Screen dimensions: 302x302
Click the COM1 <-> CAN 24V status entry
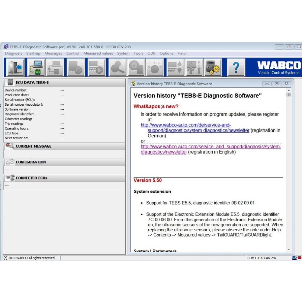[262, 258]
